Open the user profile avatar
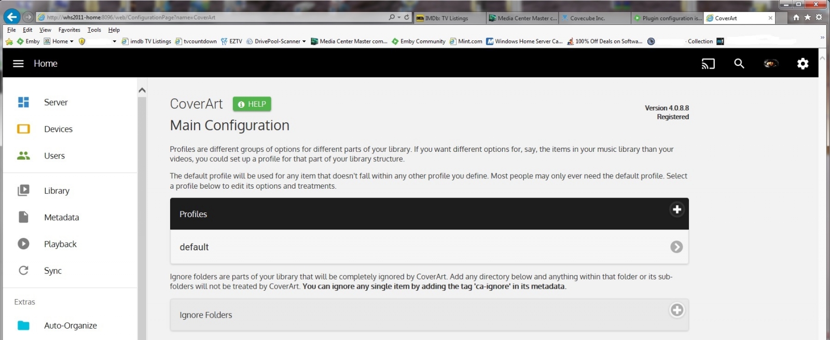This screenshot has width=830, height=340. point(771,63)
